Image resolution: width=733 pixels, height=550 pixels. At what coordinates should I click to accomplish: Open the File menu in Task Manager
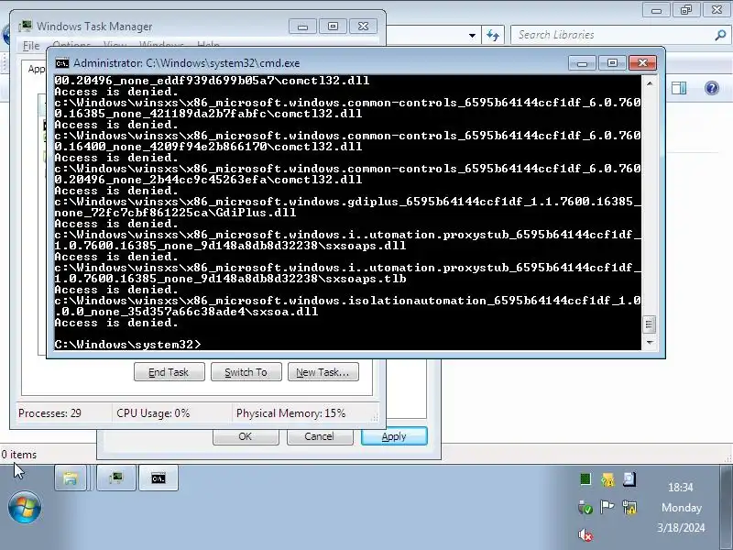[31, 45]
